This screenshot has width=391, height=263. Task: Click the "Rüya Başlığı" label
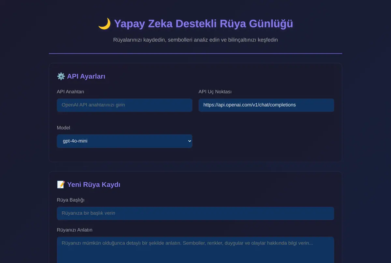70,200
